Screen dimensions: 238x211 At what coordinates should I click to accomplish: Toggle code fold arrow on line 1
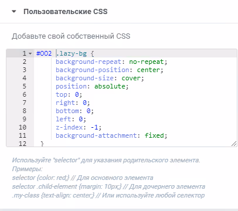[x=30, y=53]
